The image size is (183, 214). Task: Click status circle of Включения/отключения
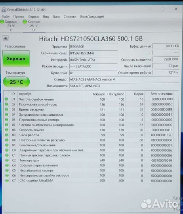[7, 145]
